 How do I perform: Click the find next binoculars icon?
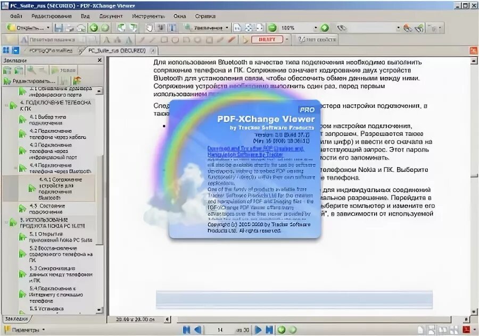click(420, 28)
